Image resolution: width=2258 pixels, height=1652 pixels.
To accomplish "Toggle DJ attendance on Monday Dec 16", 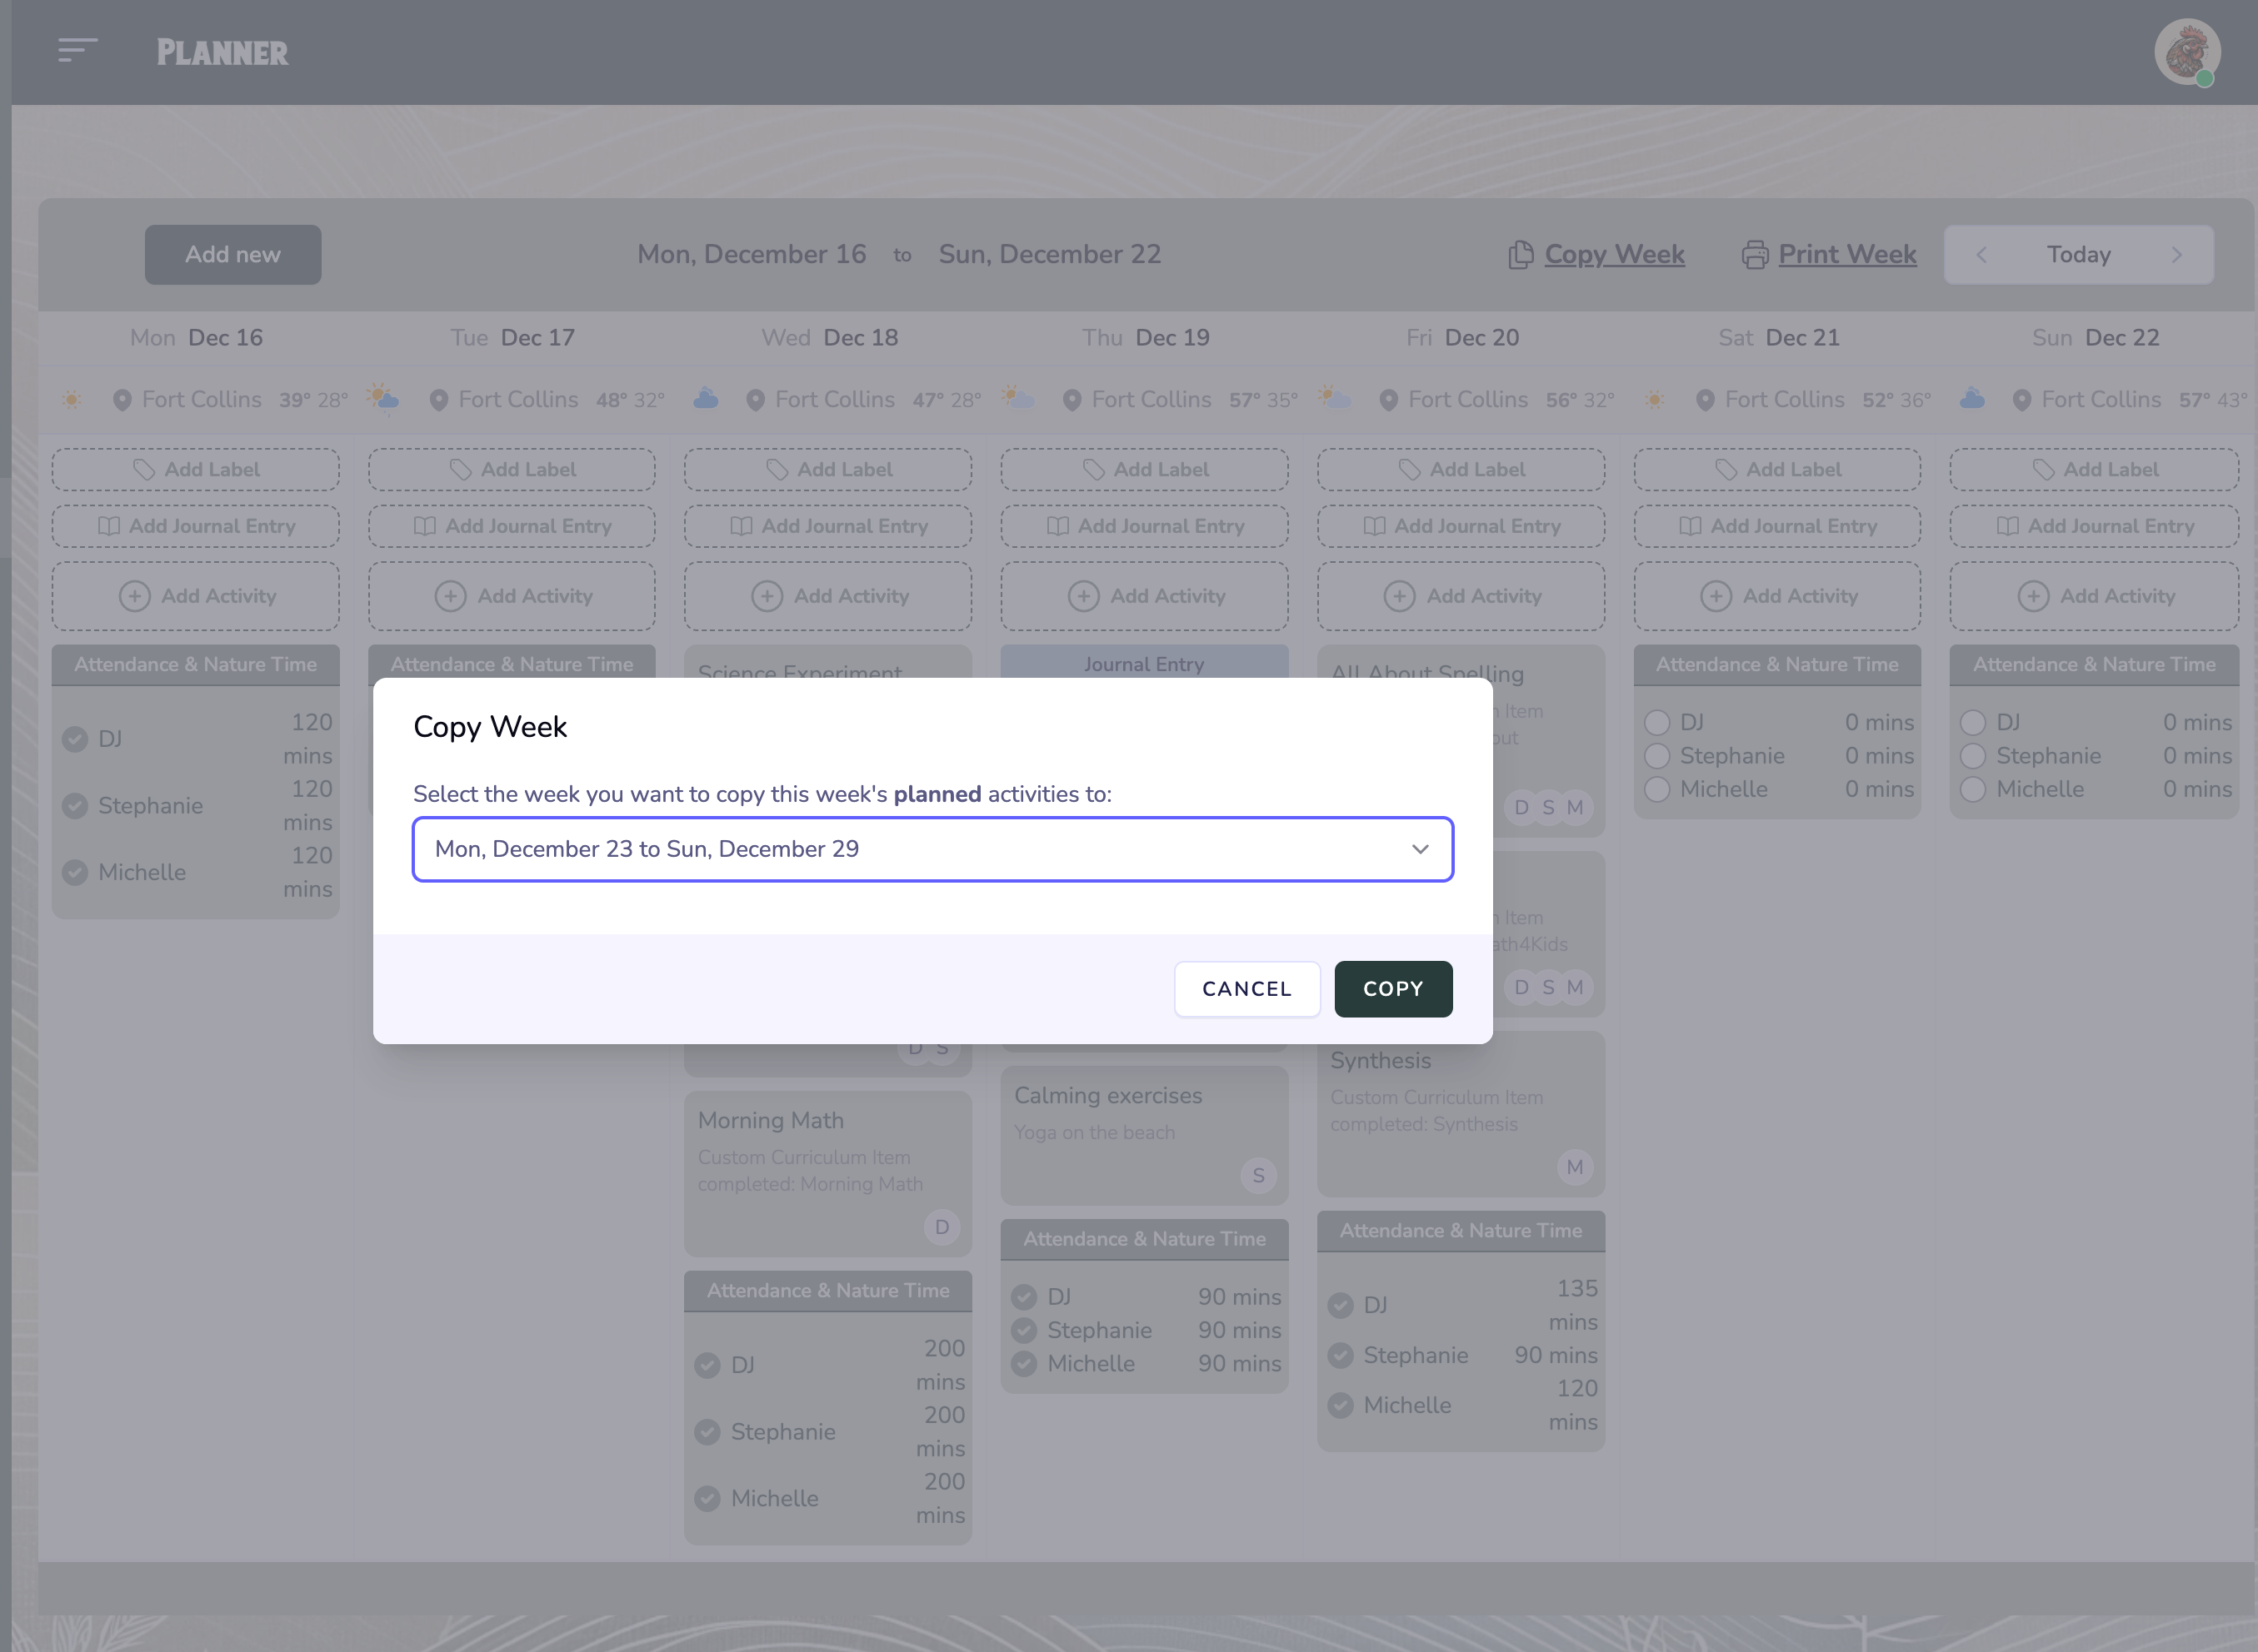I will tap(75, 739).
